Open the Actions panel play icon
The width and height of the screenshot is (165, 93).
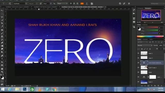click(134, 13)
